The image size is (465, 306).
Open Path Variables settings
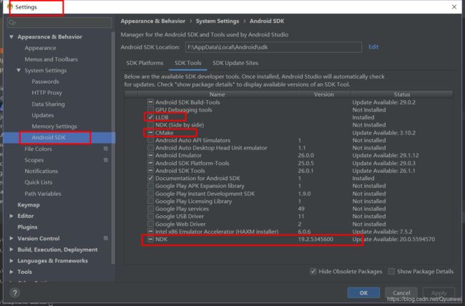pyautogui.click(x=43, y=194)
